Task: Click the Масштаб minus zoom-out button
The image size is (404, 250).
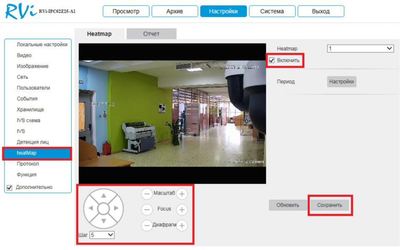Action: tap(147, 194)
